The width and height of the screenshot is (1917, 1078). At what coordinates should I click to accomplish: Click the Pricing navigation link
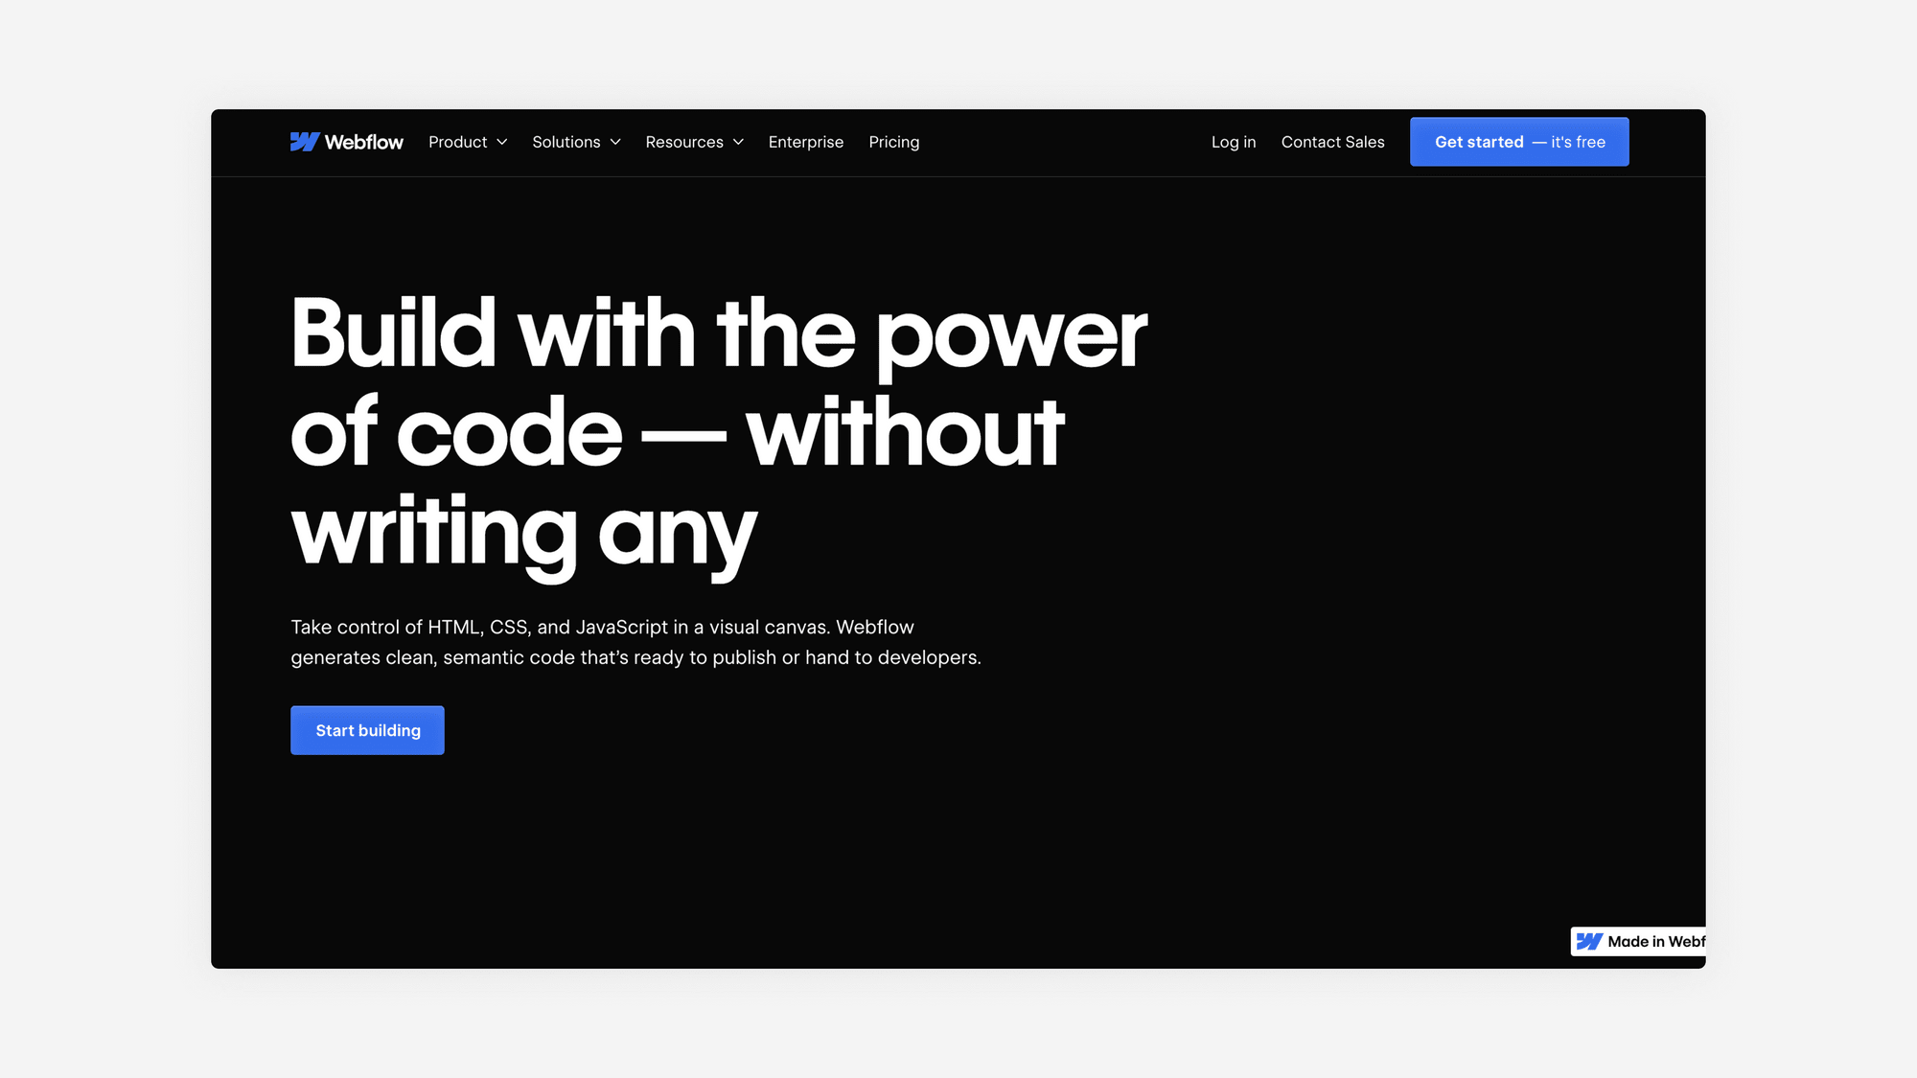tap(892, 141)
